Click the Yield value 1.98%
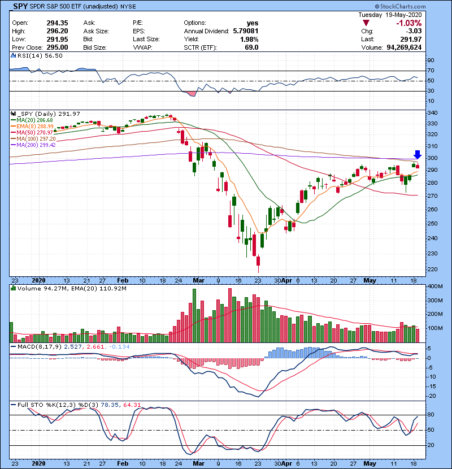 coord(249,40)
